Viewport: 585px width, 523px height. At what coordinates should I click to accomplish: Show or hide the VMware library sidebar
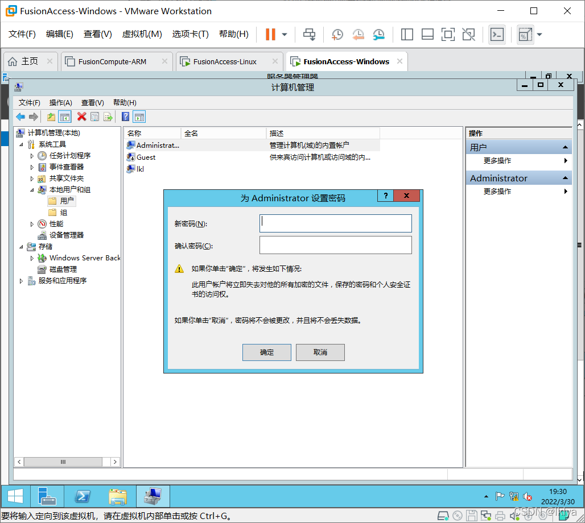coord(407,34)
